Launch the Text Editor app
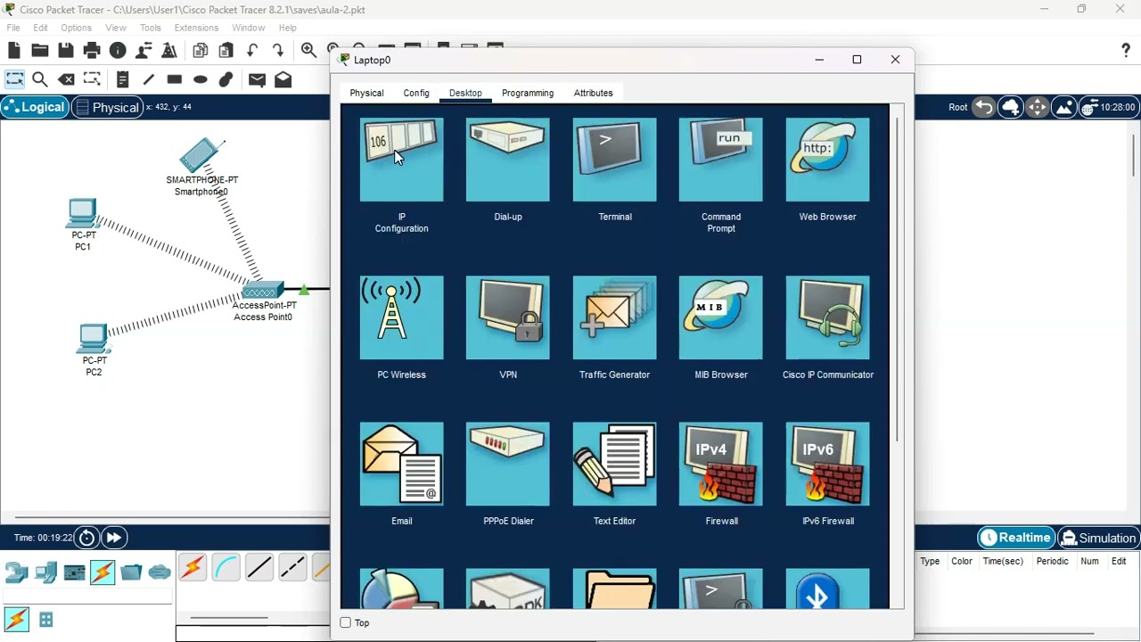1141x642 pixels. [x=614, y=465]
